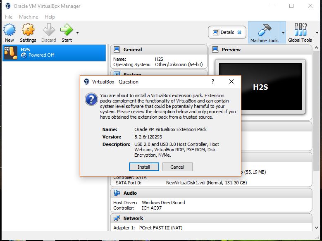322x241 pixels.
Task: Expand the Start button dropdown arrow
Action: pyautogui.click(x=77, y=33)
